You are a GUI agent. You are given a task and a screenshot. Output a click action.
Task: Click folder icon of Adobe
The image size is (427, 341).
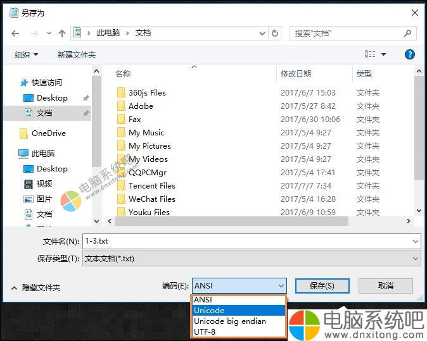pos(121,106)
